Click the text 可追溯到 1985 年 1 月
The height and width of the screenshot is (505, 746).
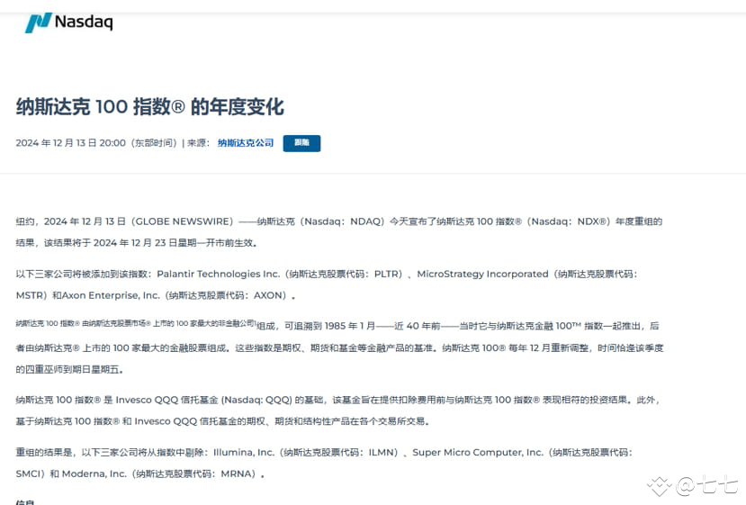point(329,326)
